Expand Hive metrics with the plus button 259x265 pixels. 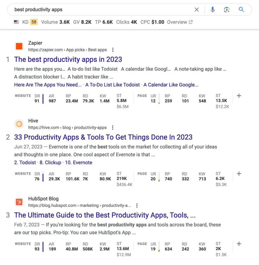pos(239,174)
